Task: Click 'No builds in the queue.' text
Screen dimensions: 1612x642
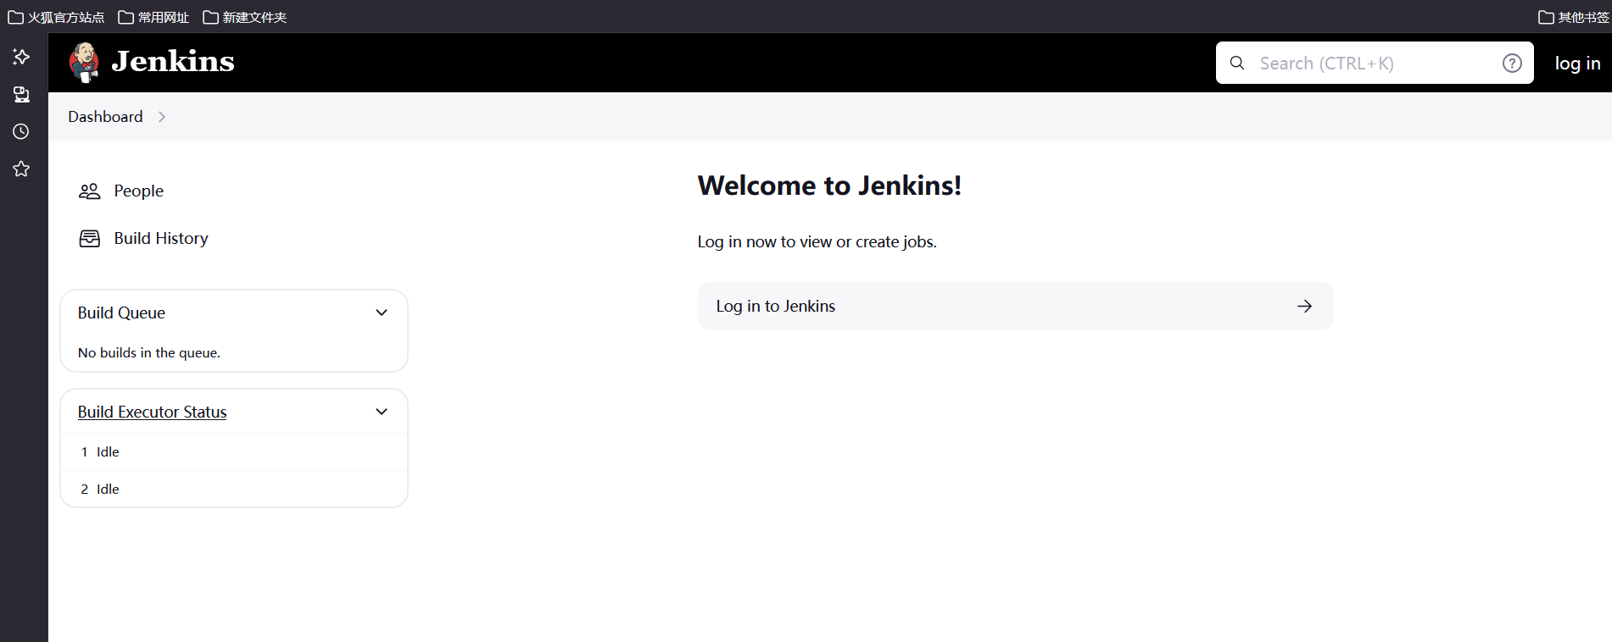Action: (148, 352)
